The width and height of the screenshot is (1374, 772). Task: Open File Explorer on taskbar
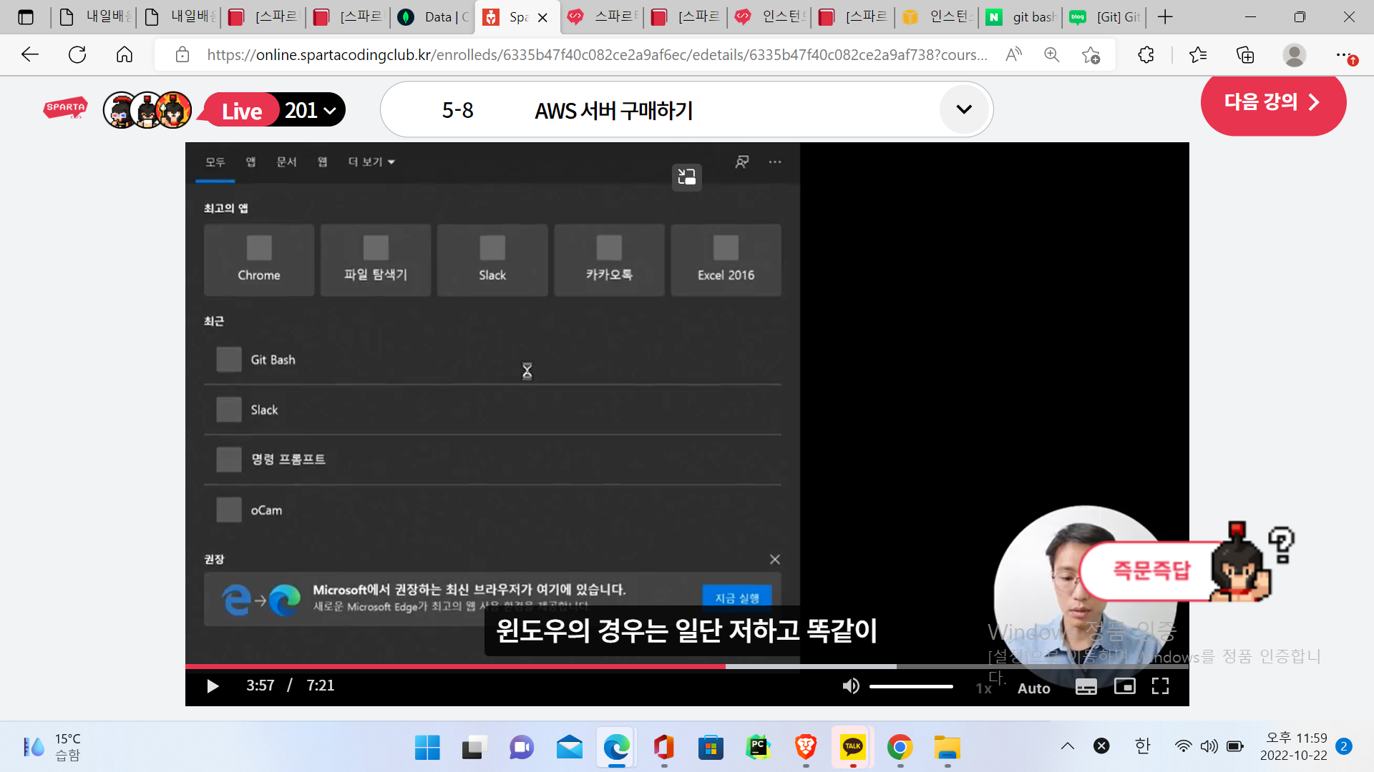(947, 748)
